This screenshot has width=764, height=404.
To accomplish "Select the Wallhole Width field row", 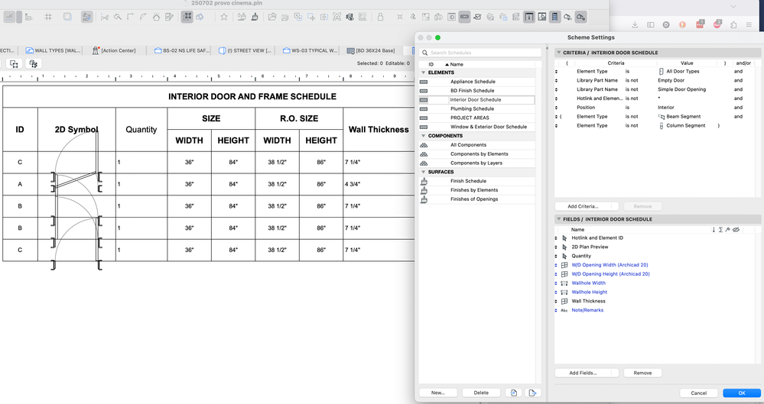I will pyautogui.click(x=588, y=283).
